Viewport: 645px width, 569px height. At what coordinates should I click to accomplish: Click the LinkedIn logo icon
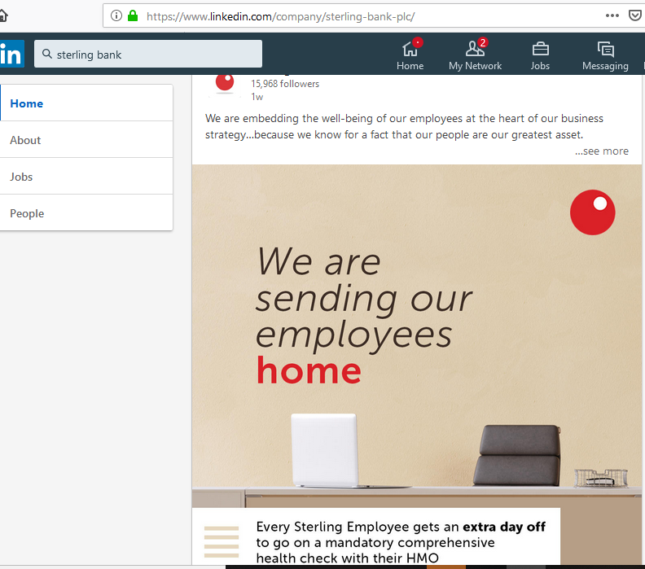[11, 54]
